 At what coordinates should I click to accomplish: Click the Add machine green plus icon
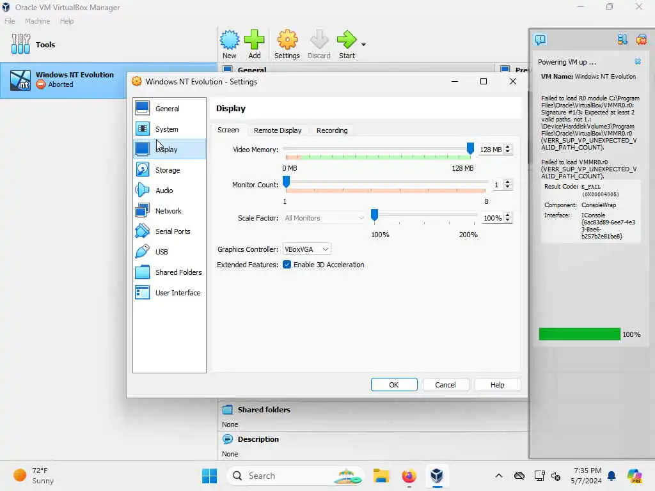[255, 40]
